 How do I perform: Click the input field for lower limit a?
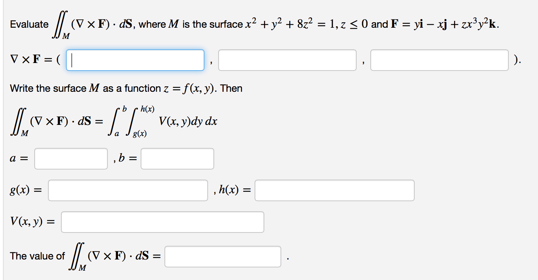click(x=70, y=158)
